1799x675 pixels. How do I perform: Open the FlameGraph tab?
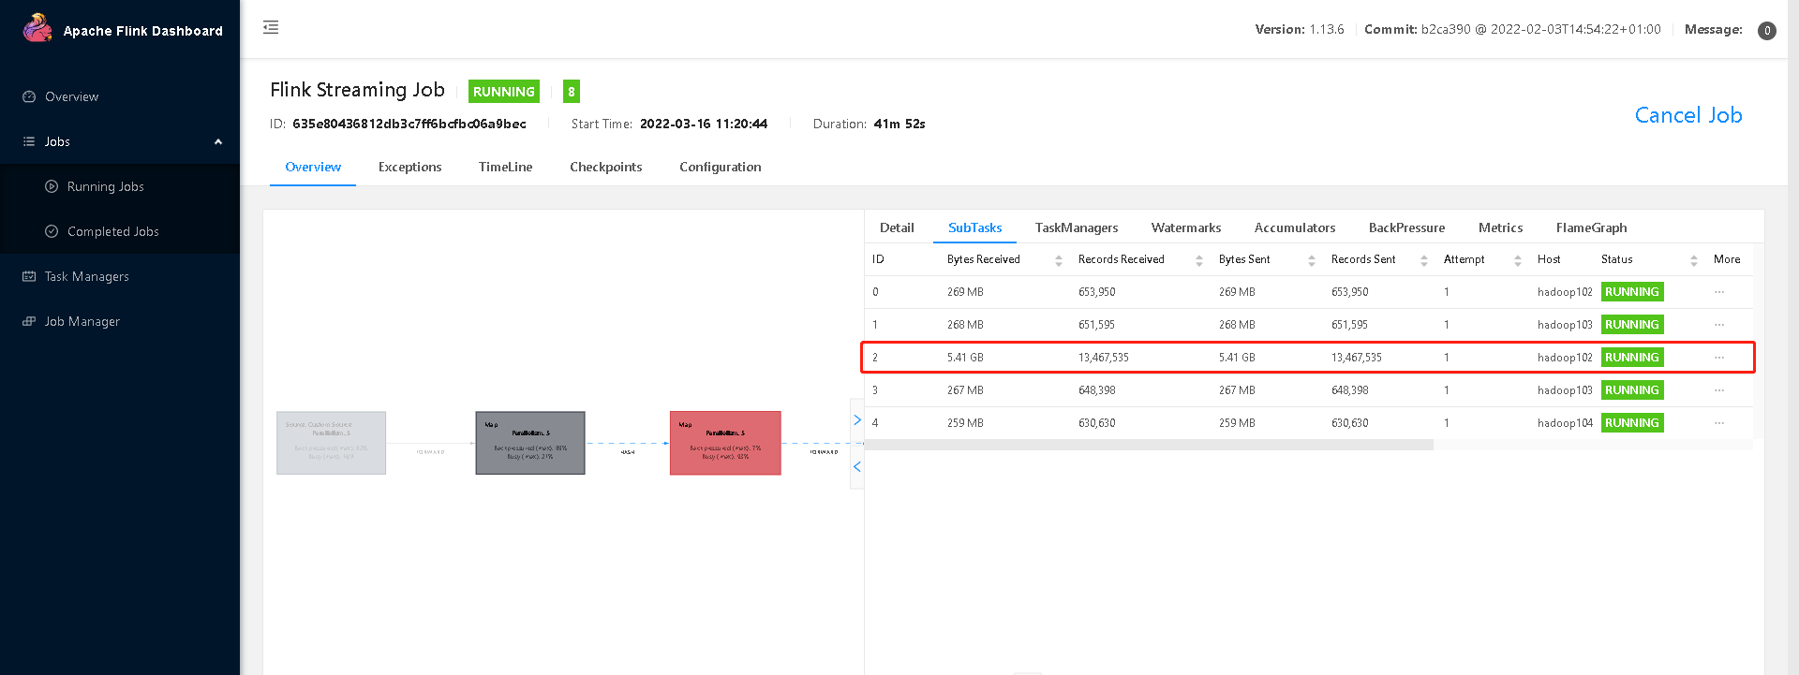(x=1591, y=227)
